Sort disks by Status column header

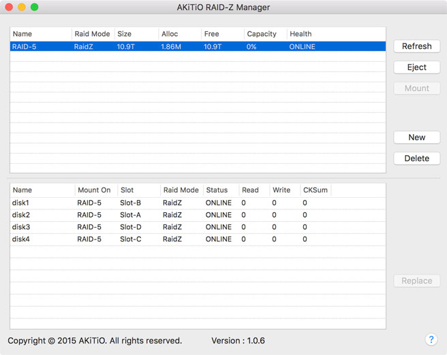[x=220, y=190]
